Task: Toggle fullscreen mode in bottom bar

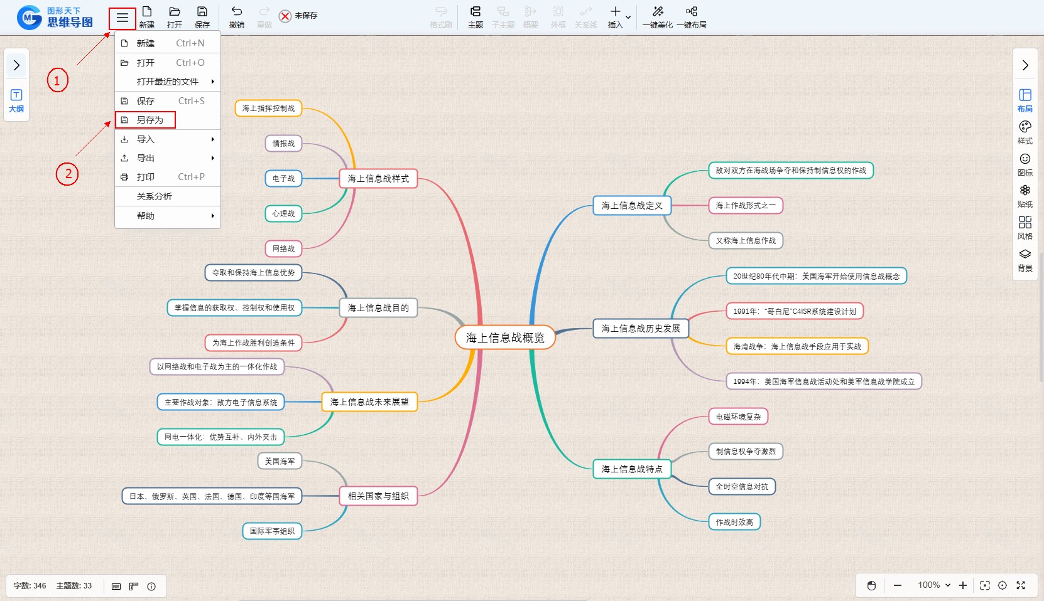Action: [1021, 585]
